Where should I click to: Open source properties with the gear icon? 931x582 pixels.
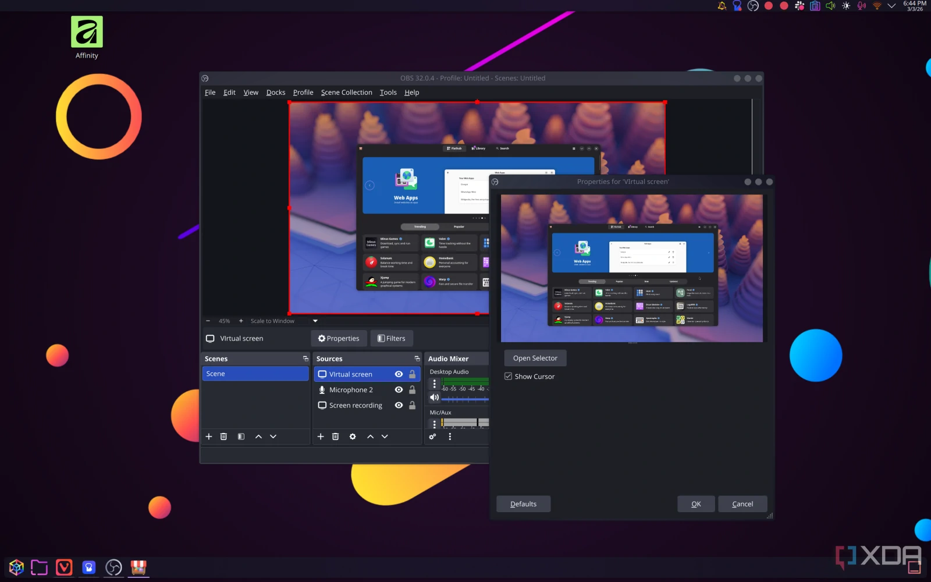[353, 436]
